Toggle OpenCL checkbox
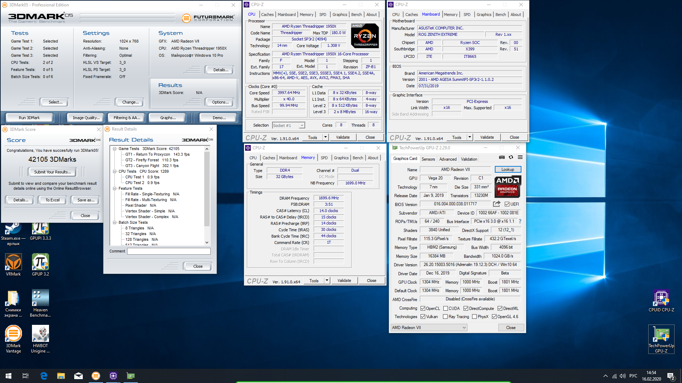This screenshot has width=682, height=383. click(423, 309)
